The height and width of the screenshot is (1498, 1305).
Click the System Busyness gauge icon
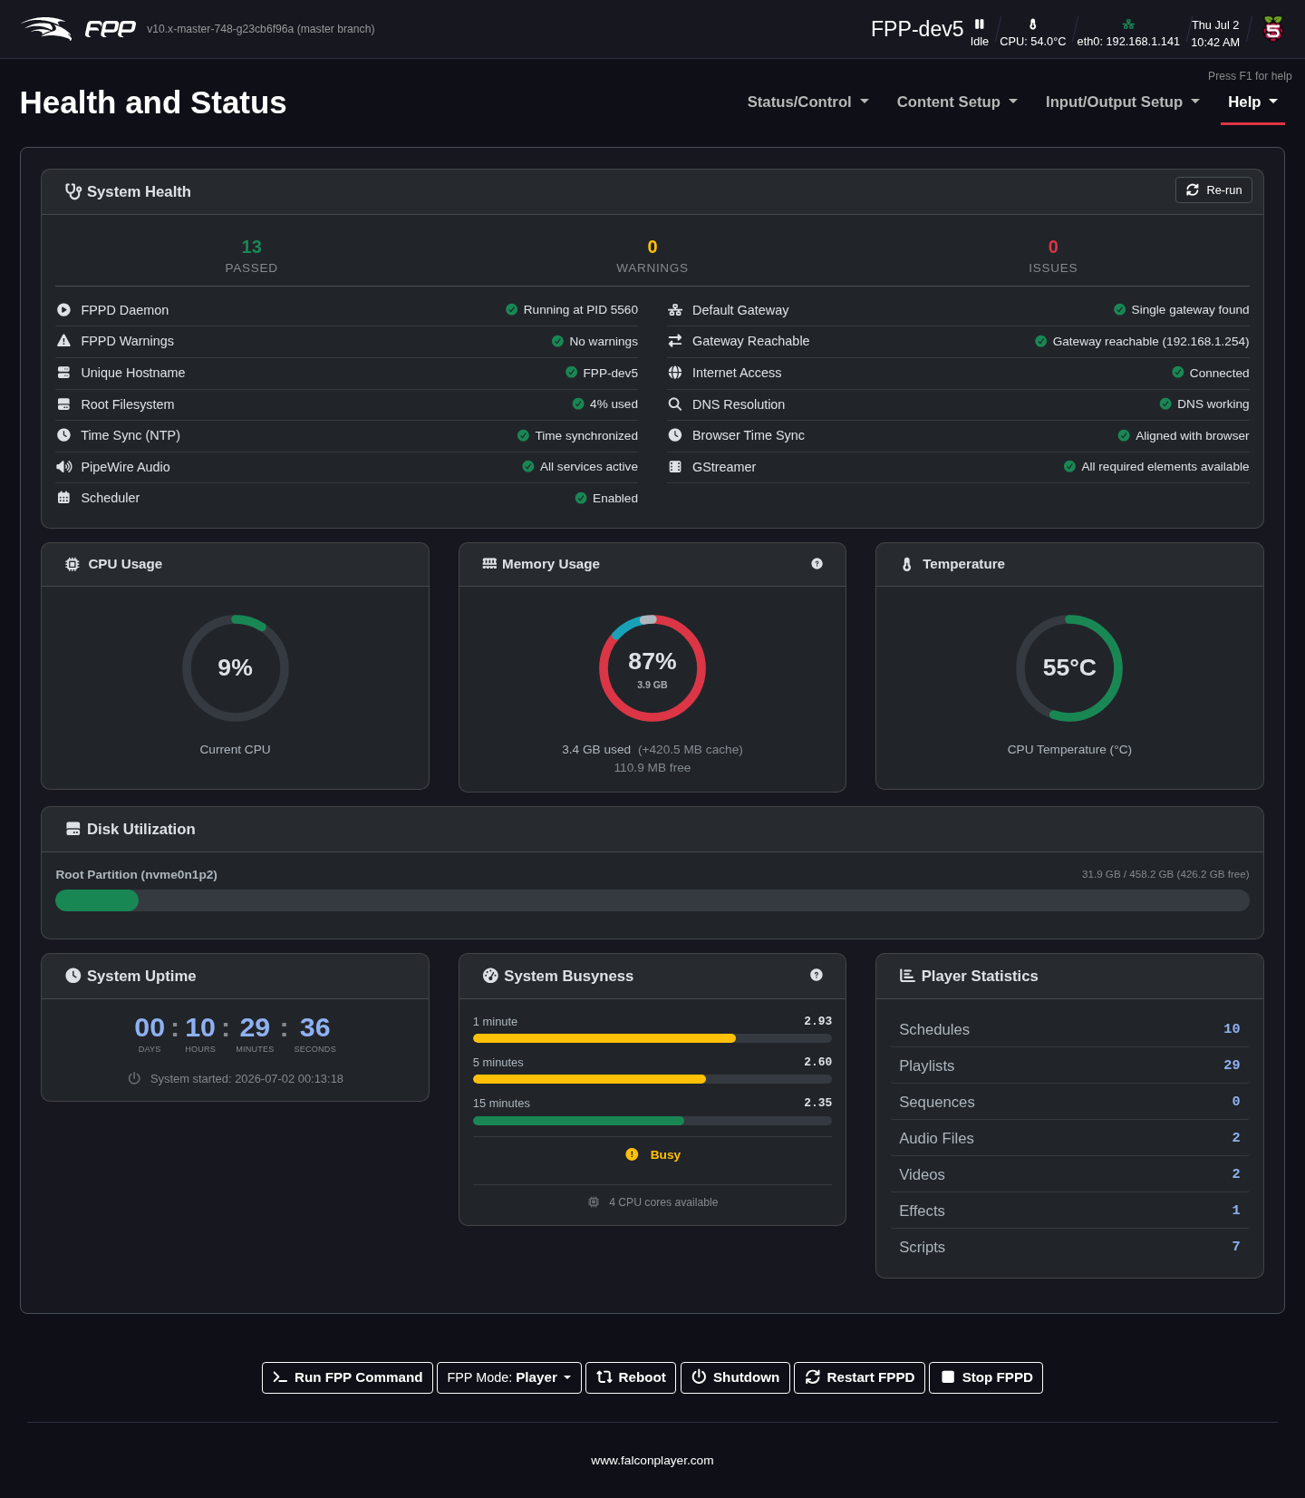point(490,976)
